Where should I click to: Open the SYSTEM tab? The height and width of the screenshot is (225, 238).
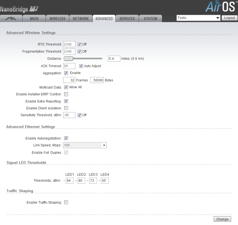pyautogui.click(x=151, y=19)
